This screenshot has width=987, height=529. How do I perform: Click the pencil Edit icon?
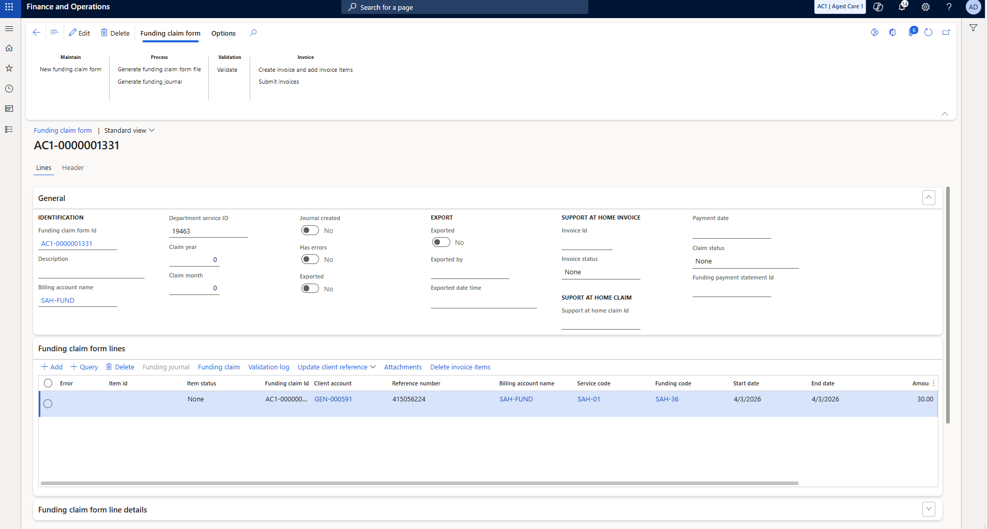[73, 33]
